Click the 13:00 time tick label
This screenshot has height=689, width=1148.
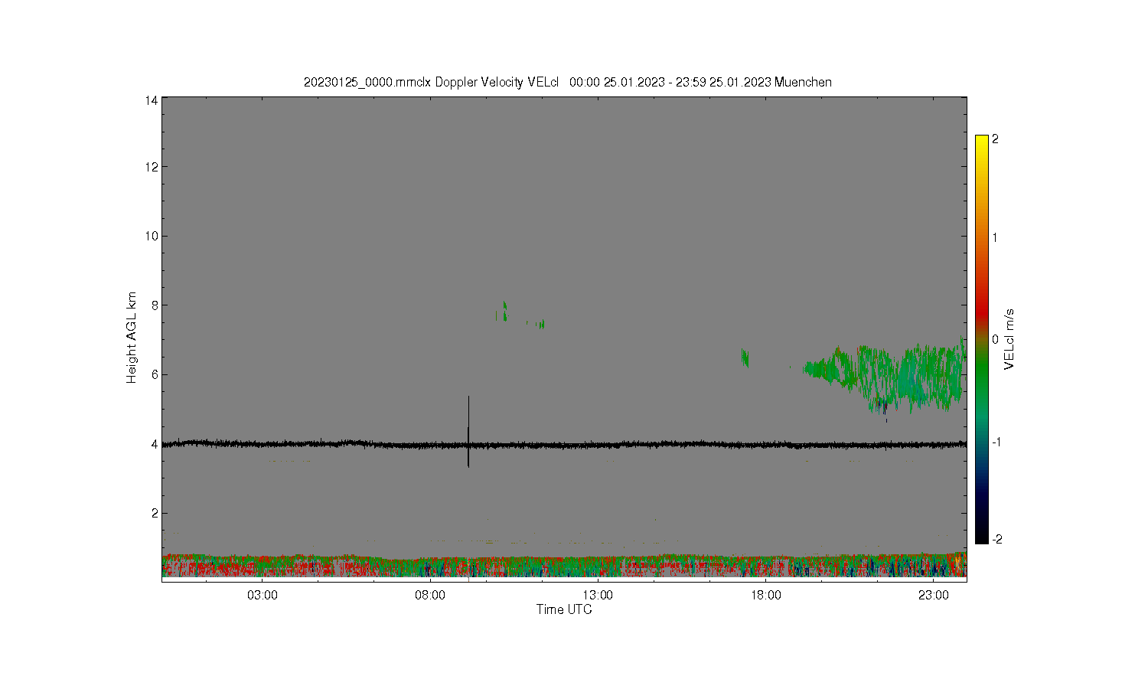598,596
